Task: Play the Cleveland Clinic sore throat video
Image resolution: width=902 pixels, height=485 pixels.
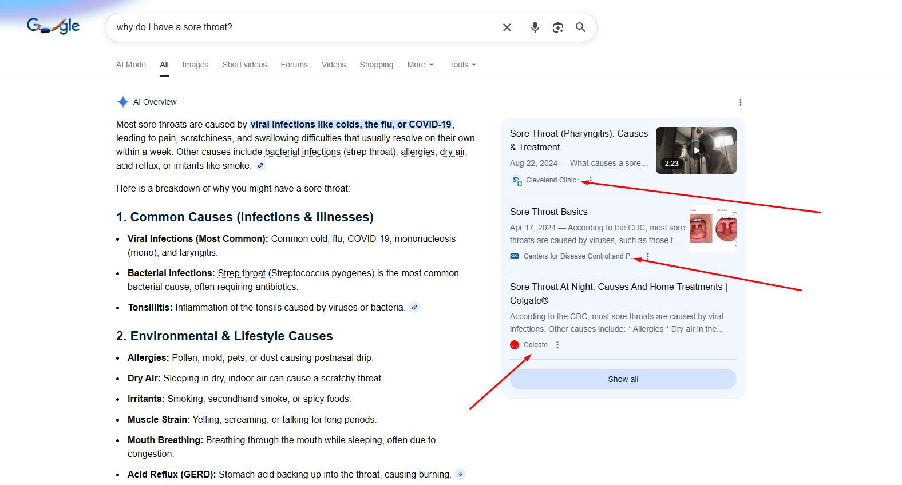Action: click(696, 150)
